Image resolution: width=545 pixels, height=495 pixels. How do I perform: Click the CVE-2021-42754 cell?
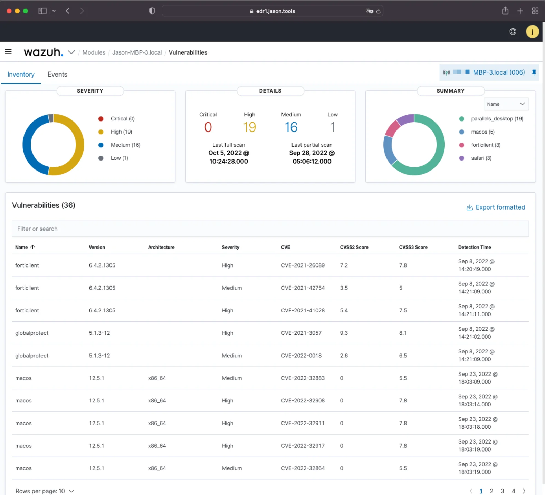tap(303, 288)
